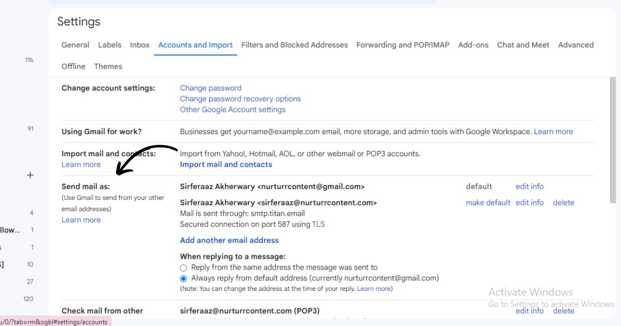Switch to the Add-ons tab
The width and height of the screenshot is (621, 326).
(x=473, y=45)
